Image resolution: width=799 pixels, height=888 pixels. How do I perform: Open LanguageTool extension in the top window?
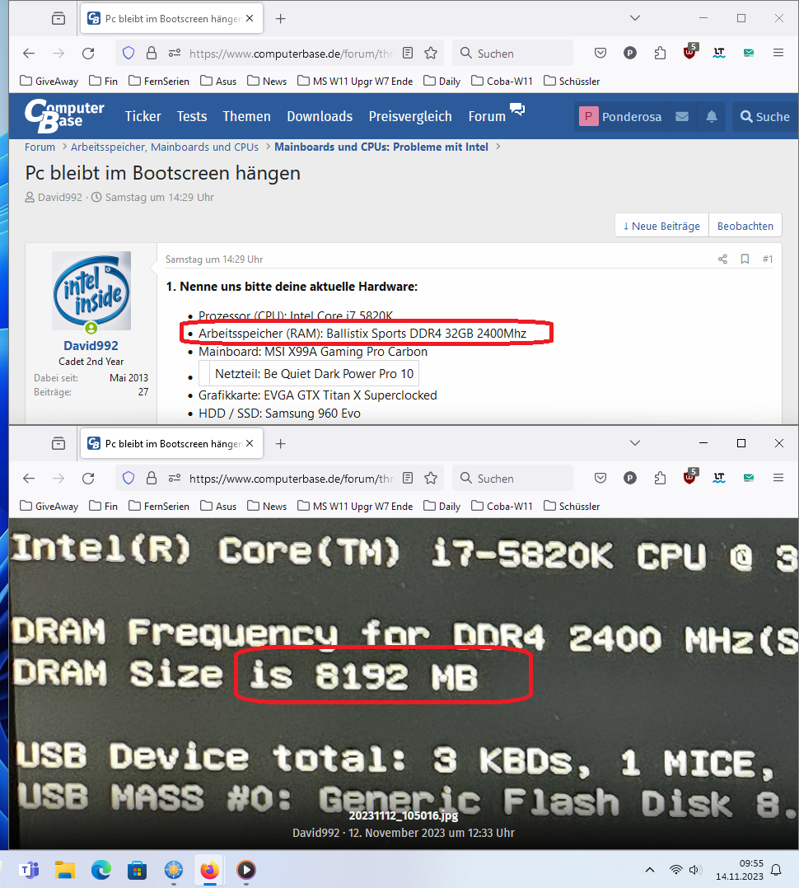(719, 54)
